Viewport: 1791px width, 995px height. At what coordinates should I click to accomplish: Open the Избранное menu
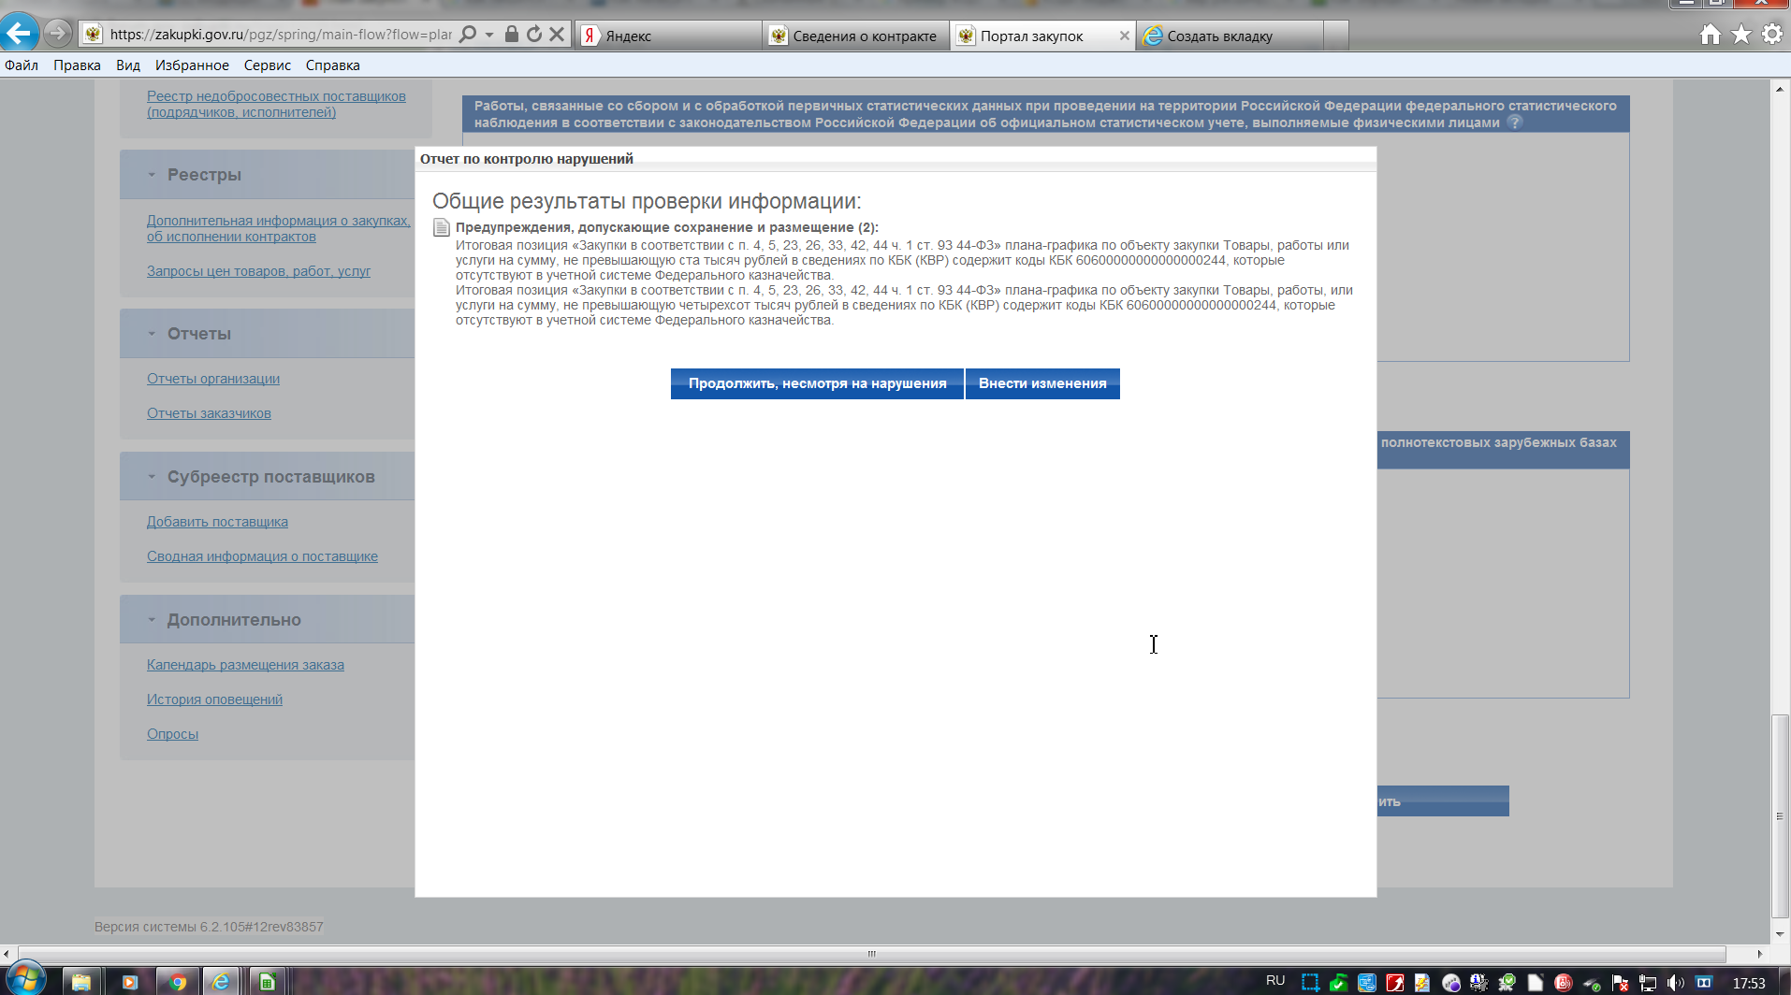pyautogui.click(x=192, y=65)
